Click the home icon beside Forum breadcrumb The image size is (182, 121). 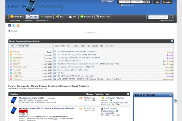tap(9, 31)
